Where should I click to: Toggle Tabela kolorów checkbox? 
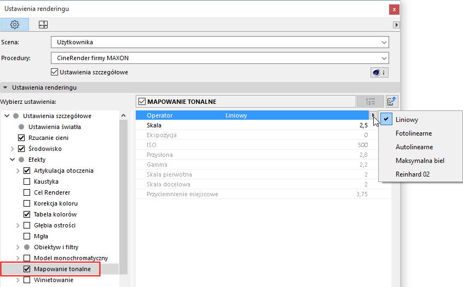(x=27, y=214)
